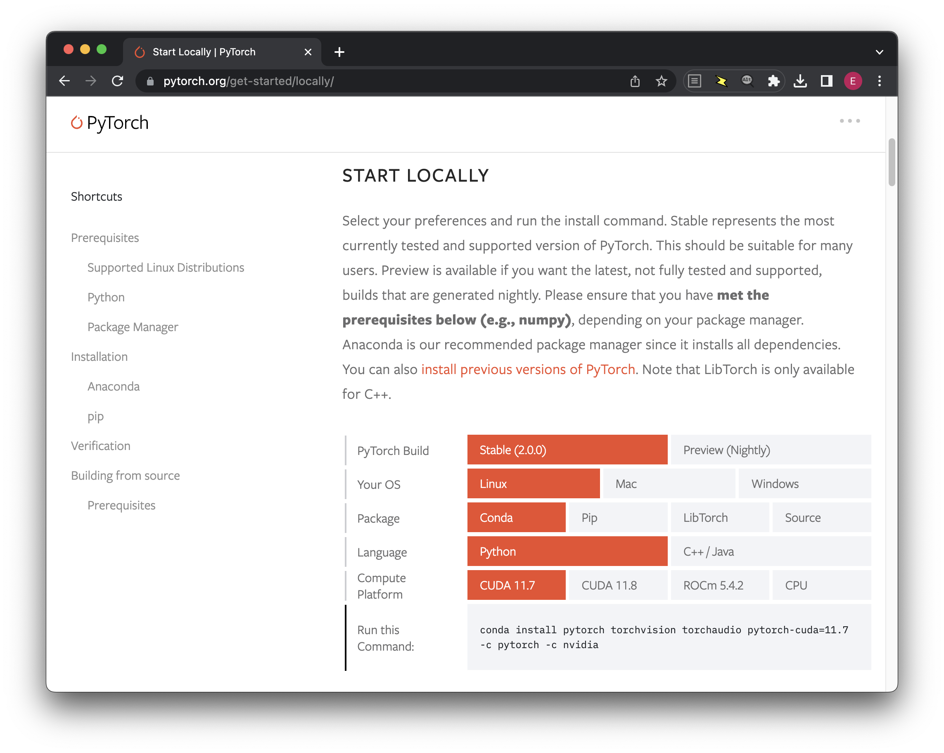Open the Extensions puzzle-piece menu
Image resolution: width=944 pixels, height=753 pixels.
coord(774,81)
